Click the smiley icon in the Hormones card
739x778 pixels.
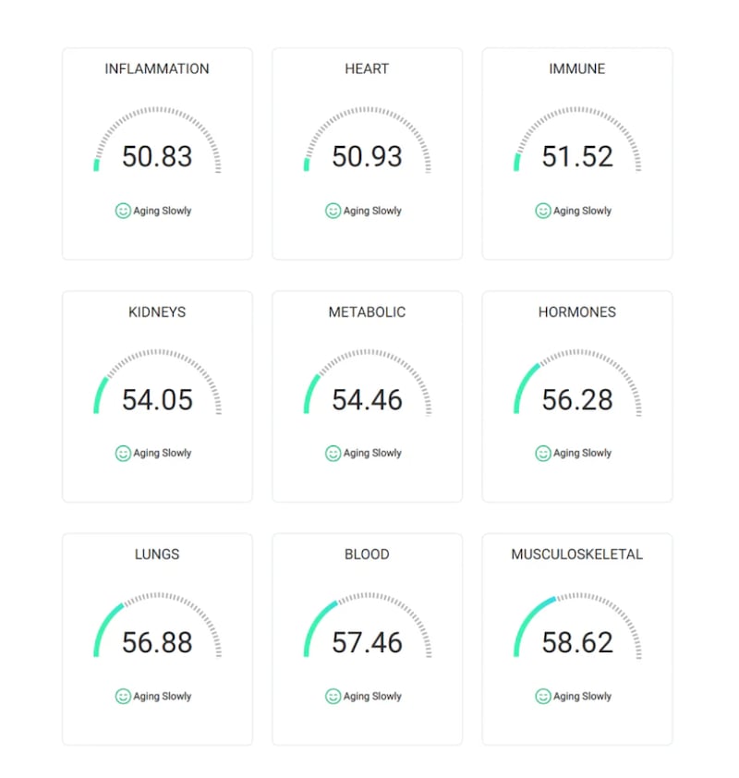543,454
